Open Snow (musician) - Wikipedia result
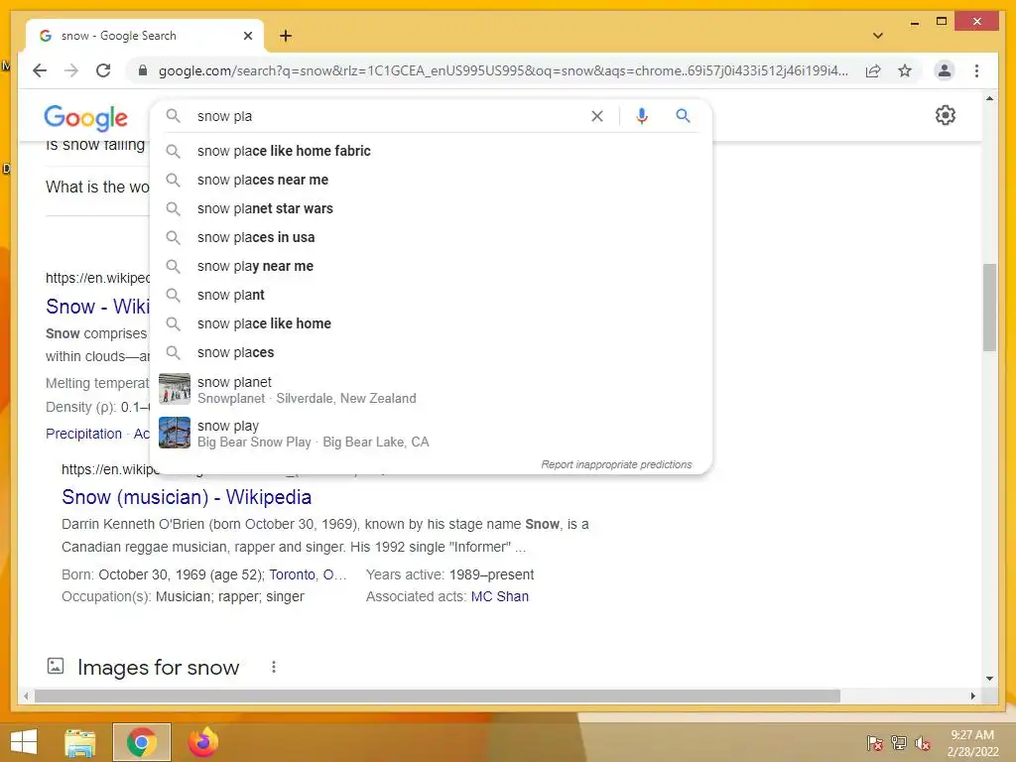 (187, 497)
